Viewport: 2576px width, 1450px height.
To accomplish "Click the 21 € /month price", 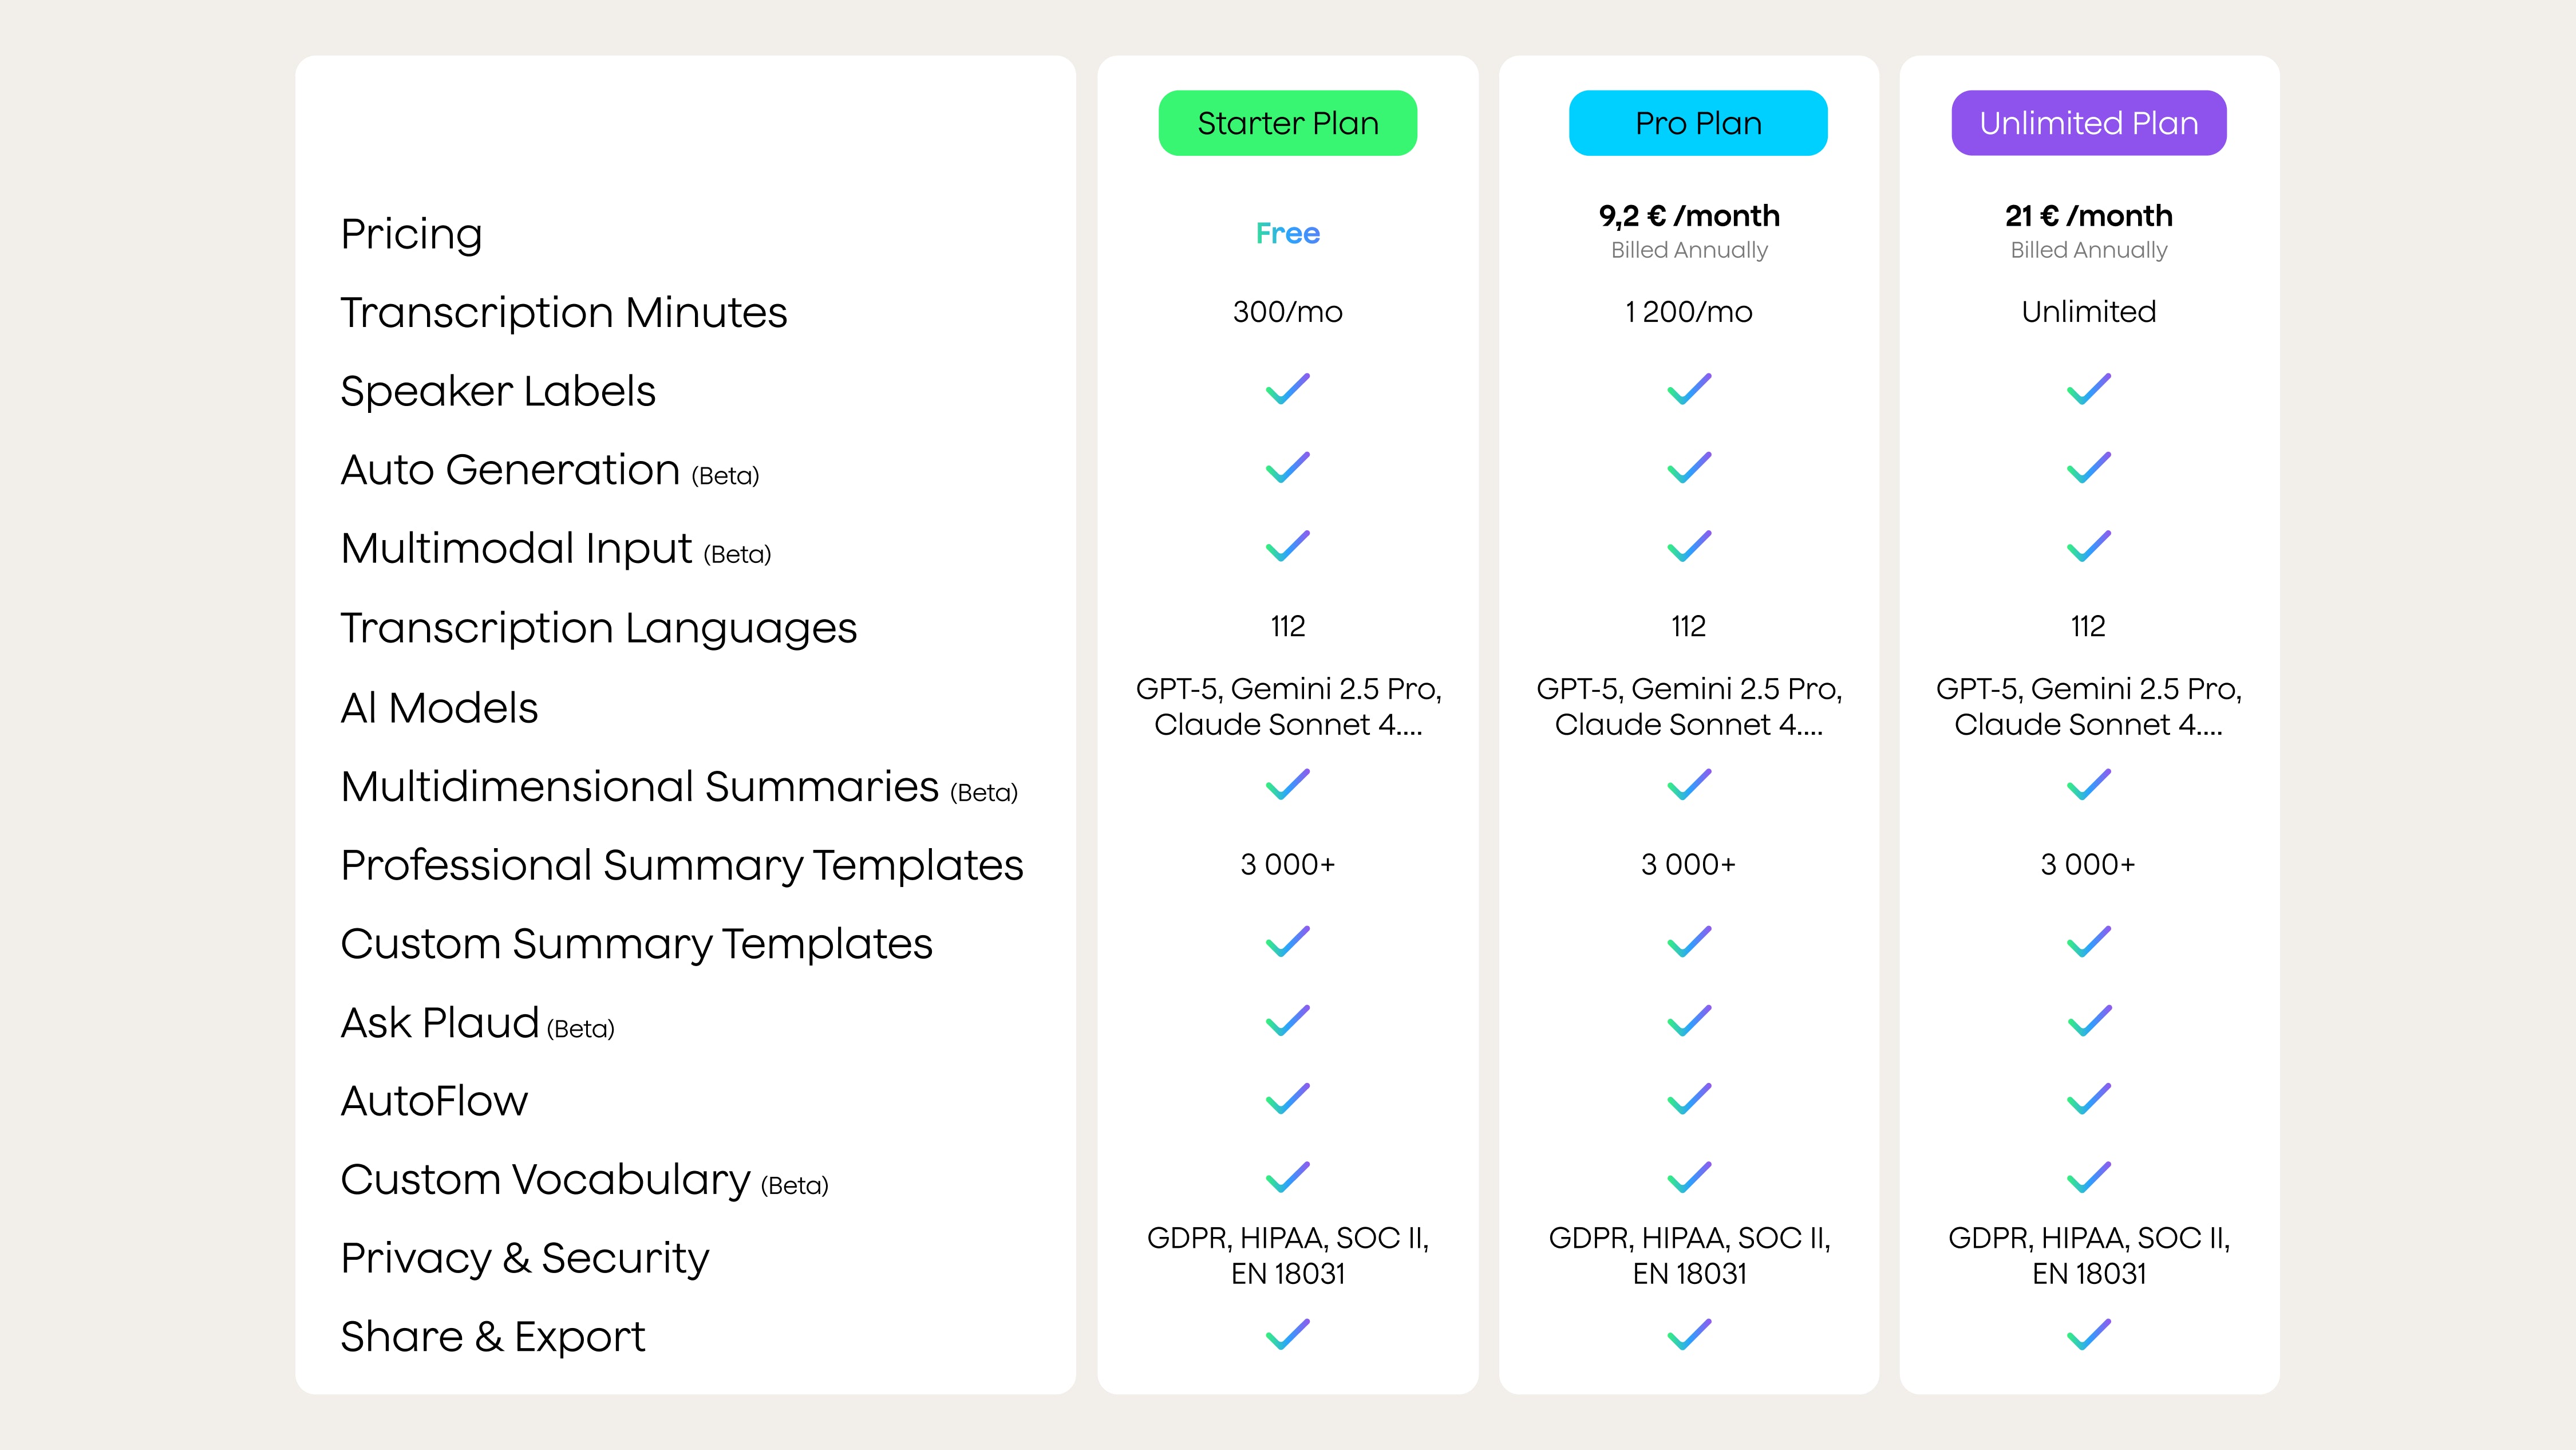I will [x=2088, y=216].
